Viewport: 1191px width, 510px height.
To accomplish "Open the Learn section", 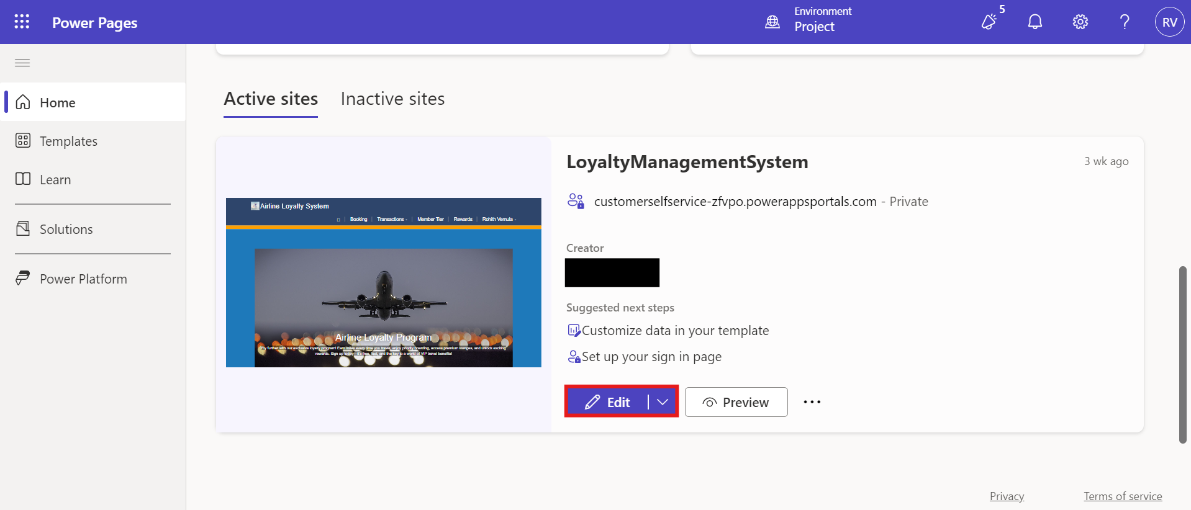I will point(55,180).
